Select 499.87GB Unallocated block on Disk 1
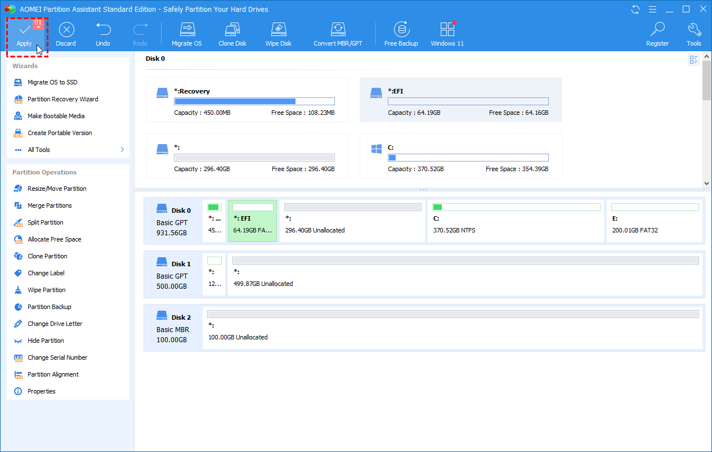 pos(465,274)
